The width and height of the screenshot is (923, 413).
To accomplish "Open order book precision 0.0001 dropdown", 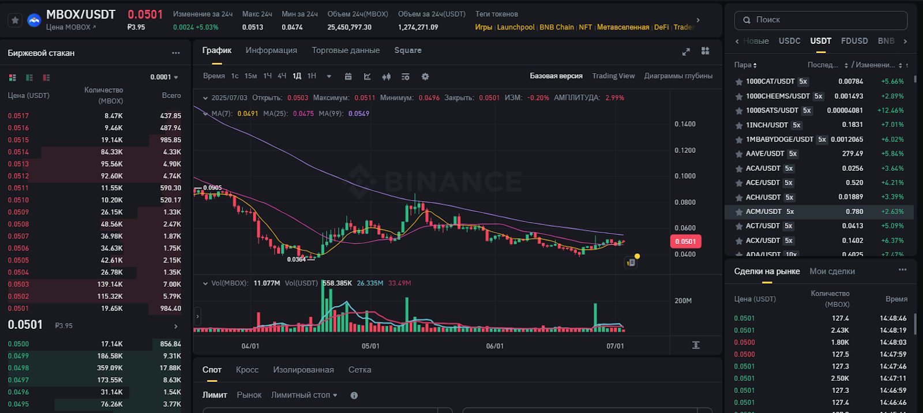I will tap(164, 77).
